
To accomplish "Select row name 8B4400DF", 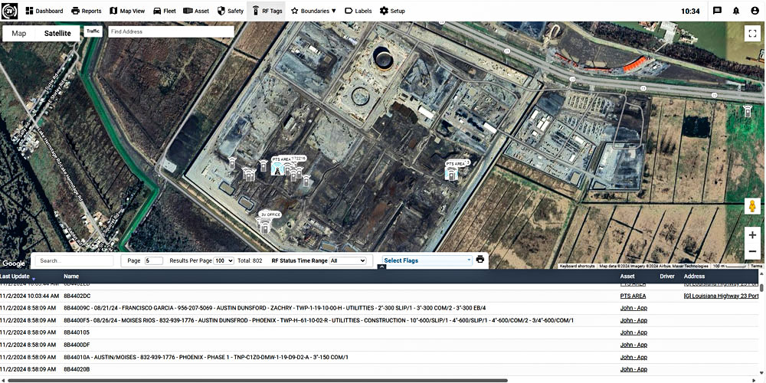I will [x=77, y=345].
